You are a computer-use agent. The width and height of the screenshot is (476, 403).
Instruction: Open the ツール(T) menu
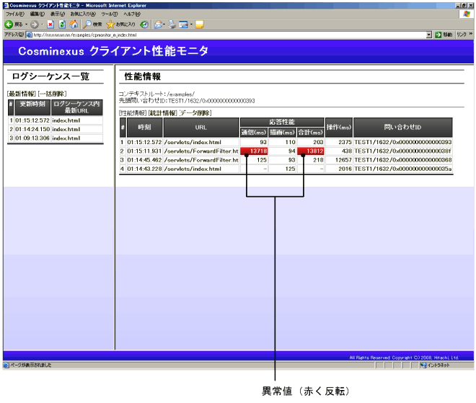[x=109, y=14]
